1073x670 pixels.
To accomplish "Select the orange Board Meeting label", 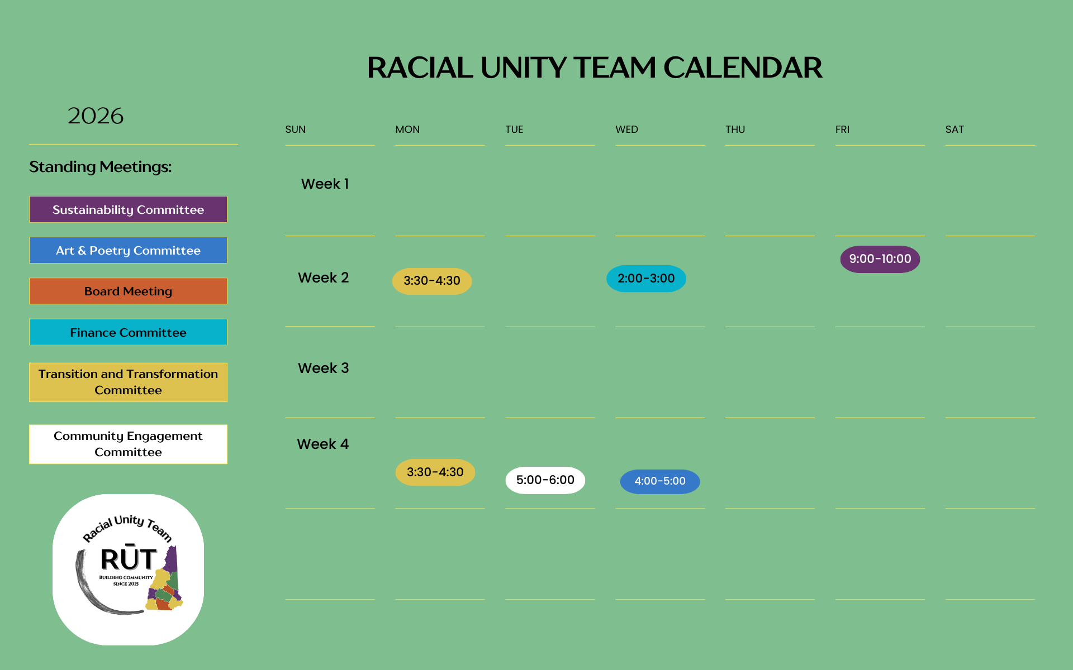I will pyautogui.click(x=128, y=291).
